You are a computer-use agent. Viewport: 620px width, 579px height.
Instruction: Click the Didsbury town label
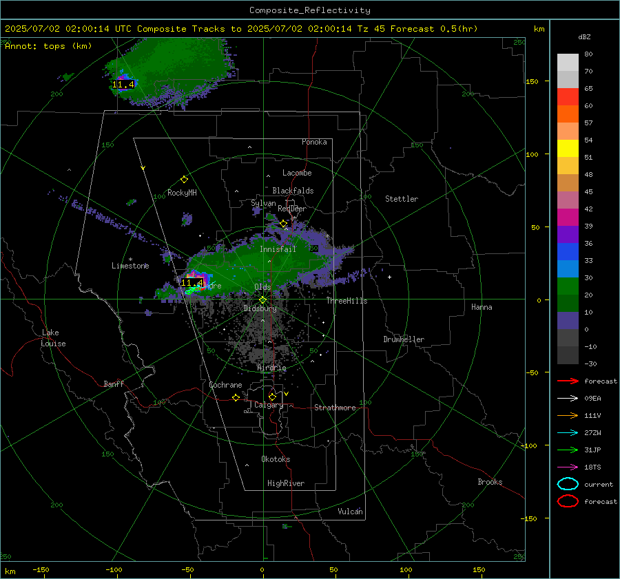[x=260, y=308]
